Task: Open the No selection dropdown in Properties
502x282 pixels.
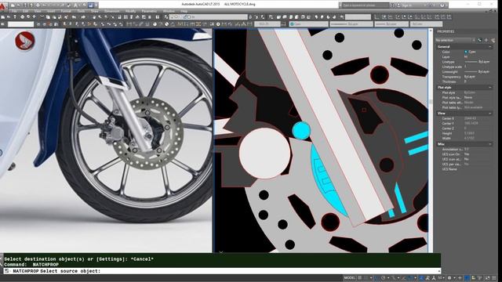Action: click(x=455, y=40)
